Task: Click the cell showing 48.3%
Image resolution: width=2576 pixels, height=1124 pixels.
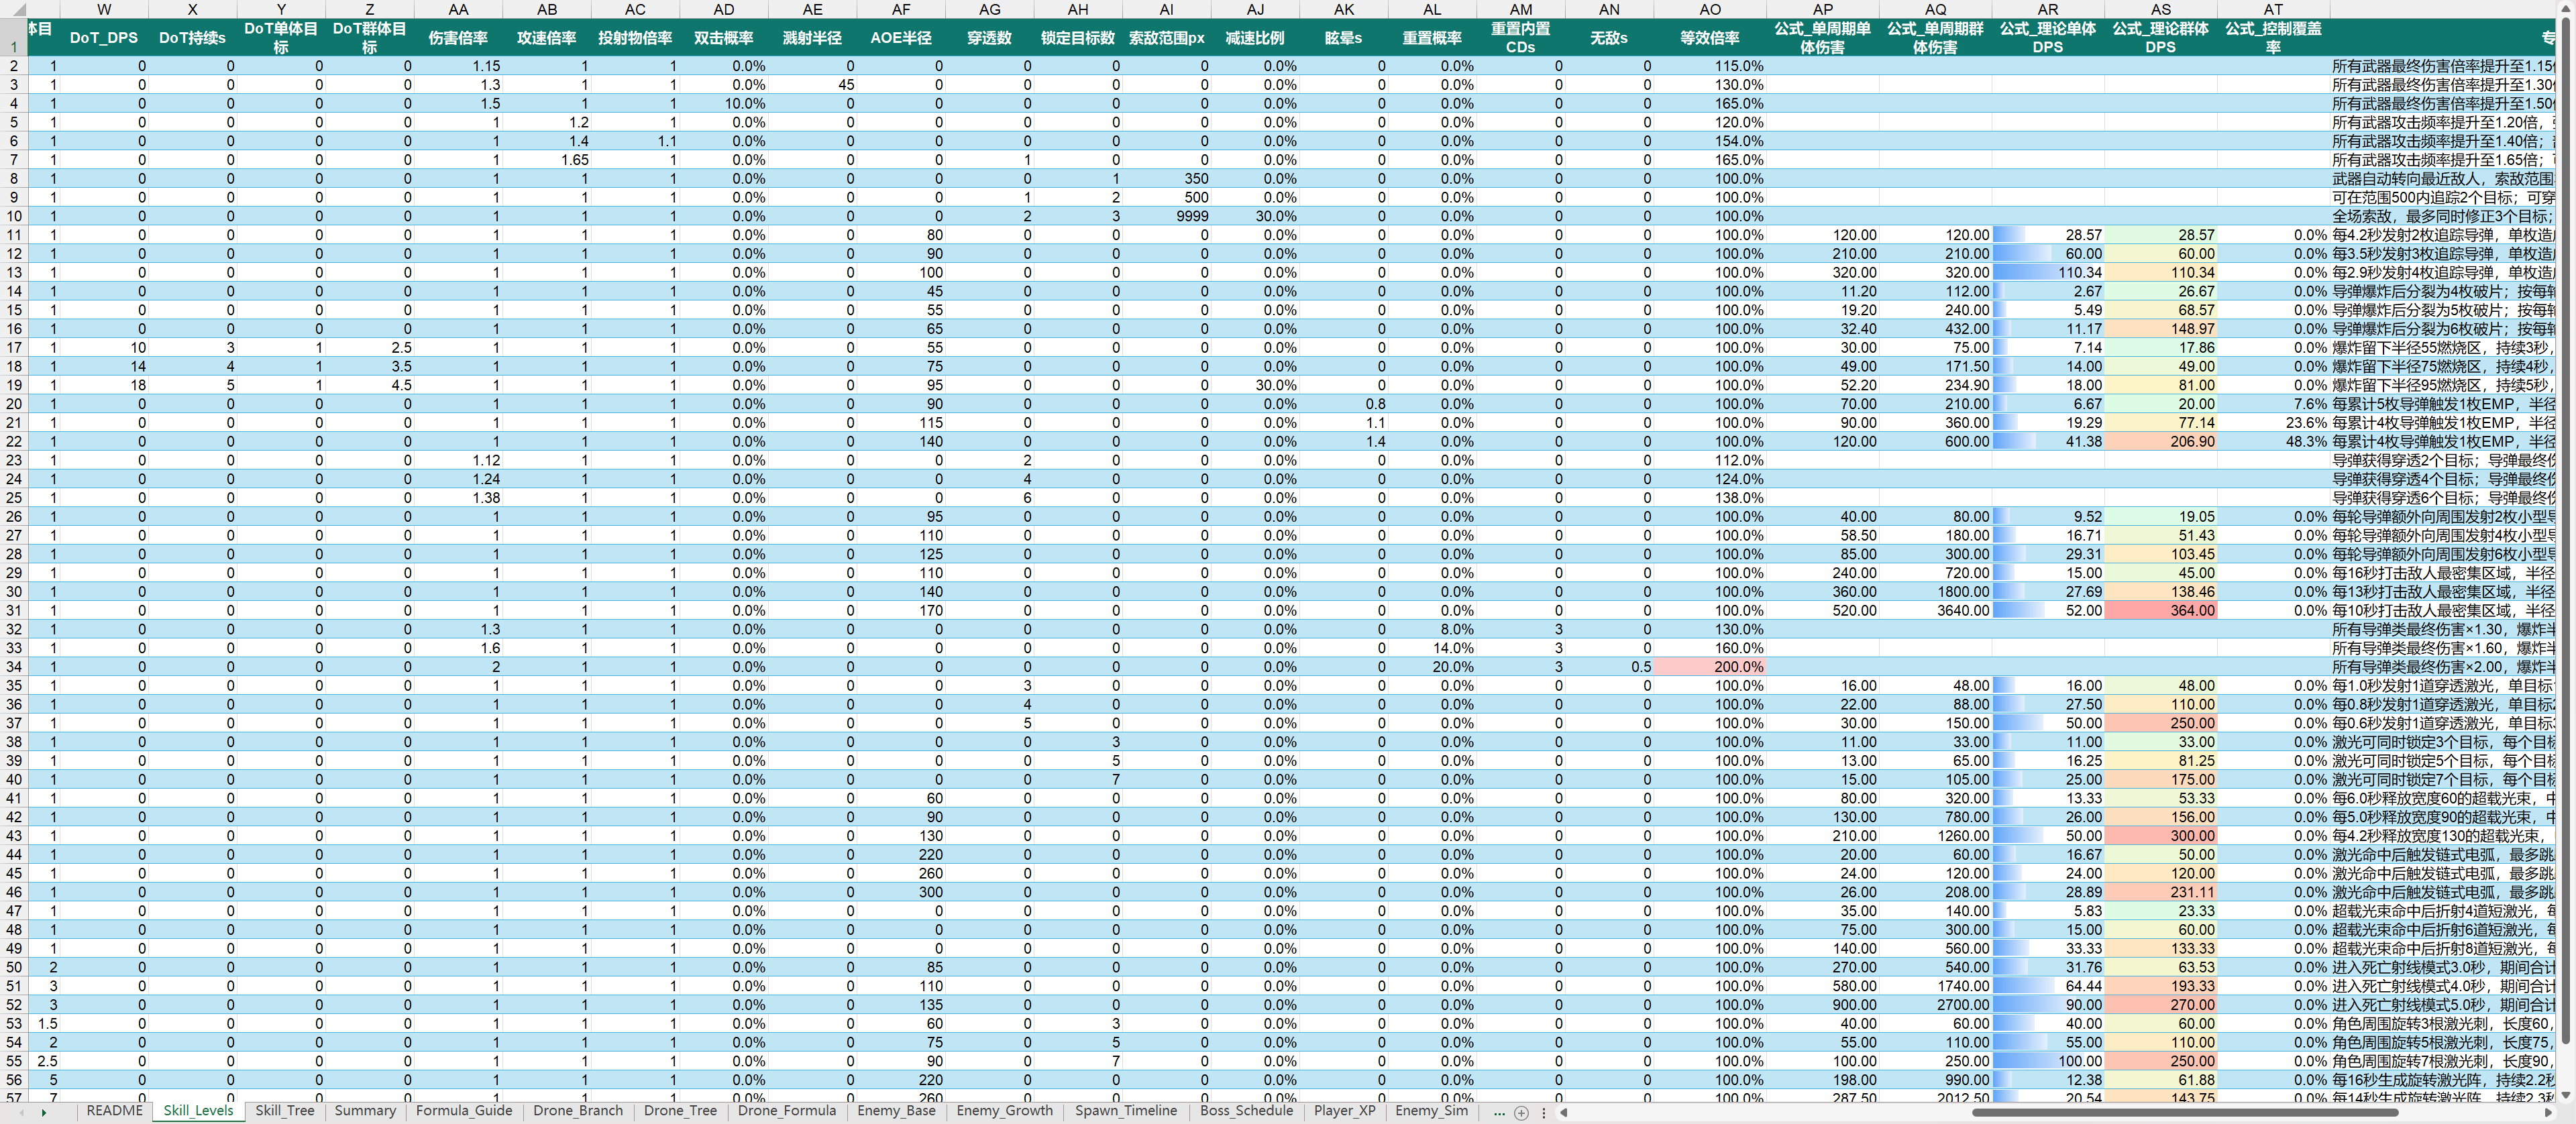Action: [2273, 441]
